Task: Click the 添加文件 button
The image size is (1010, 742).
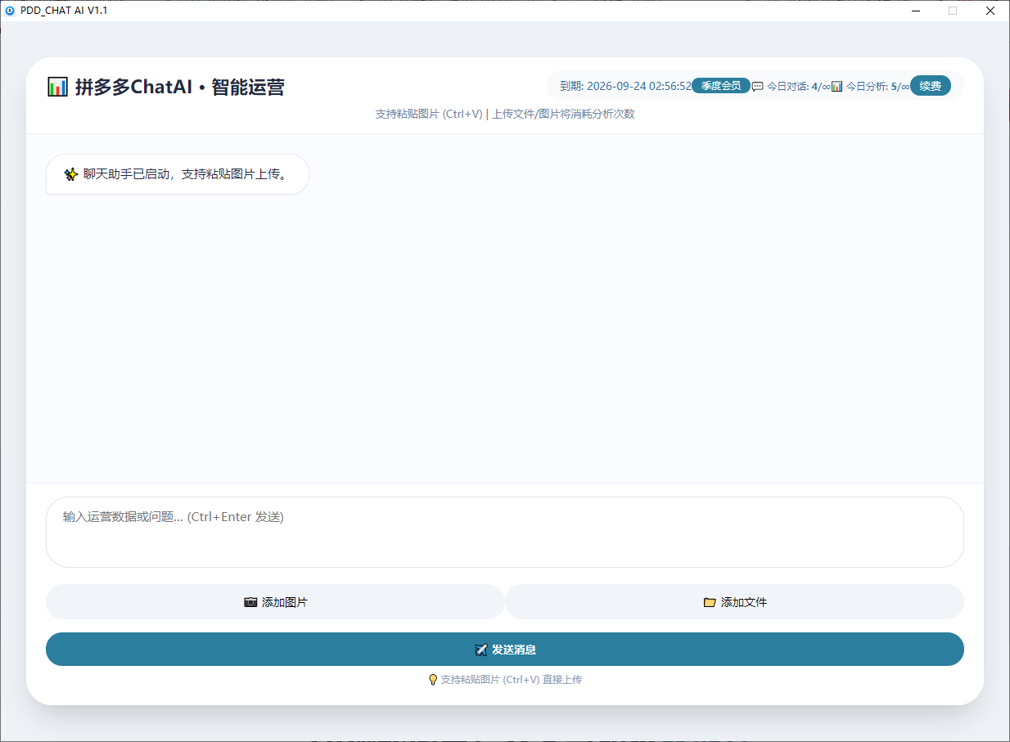Action: (735, 602)
